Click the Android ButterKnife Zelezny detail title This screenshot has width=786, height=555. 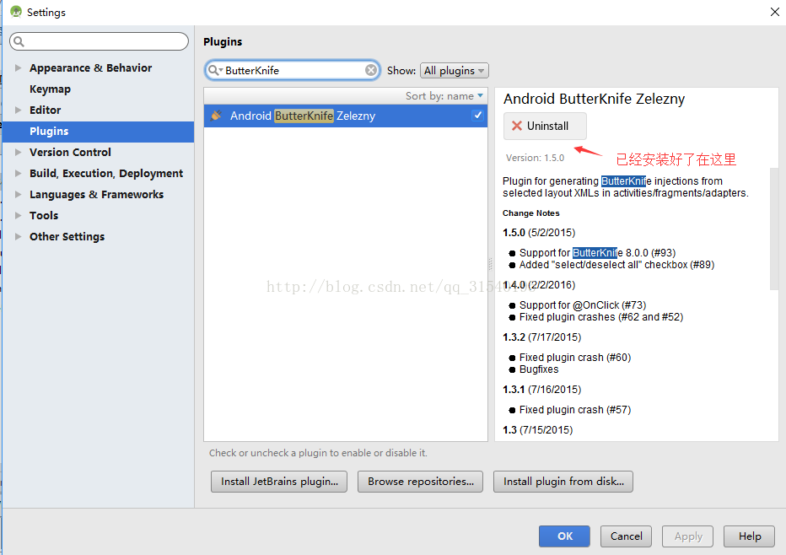[594, 99]
